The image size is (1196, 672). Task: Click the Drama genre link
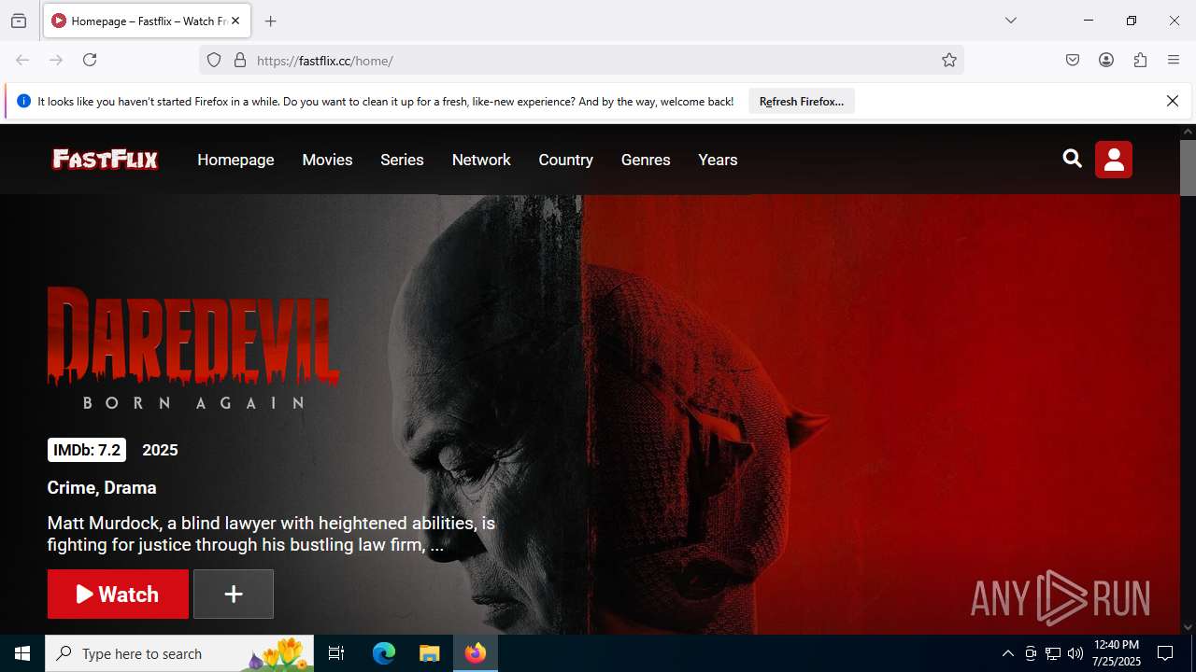pos(130,487)
